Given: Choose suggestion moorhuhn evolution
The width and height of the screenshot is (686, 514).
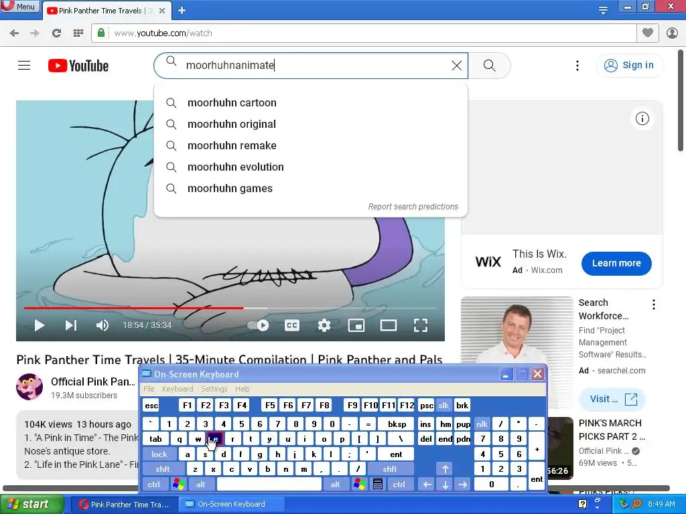Looking at the screenshot, I should click(x=311, y=167).
